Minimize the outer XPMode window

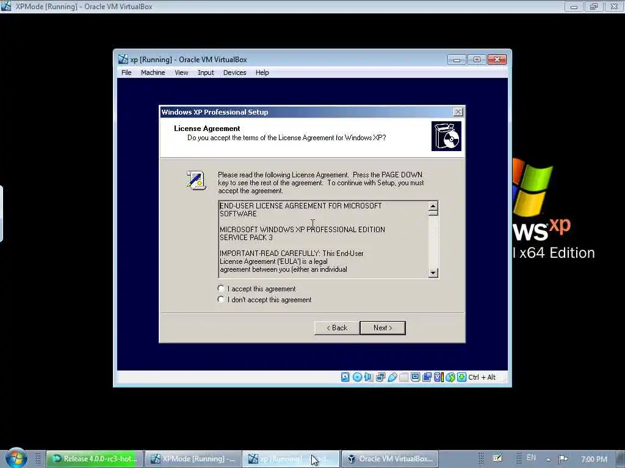point(574,6)
